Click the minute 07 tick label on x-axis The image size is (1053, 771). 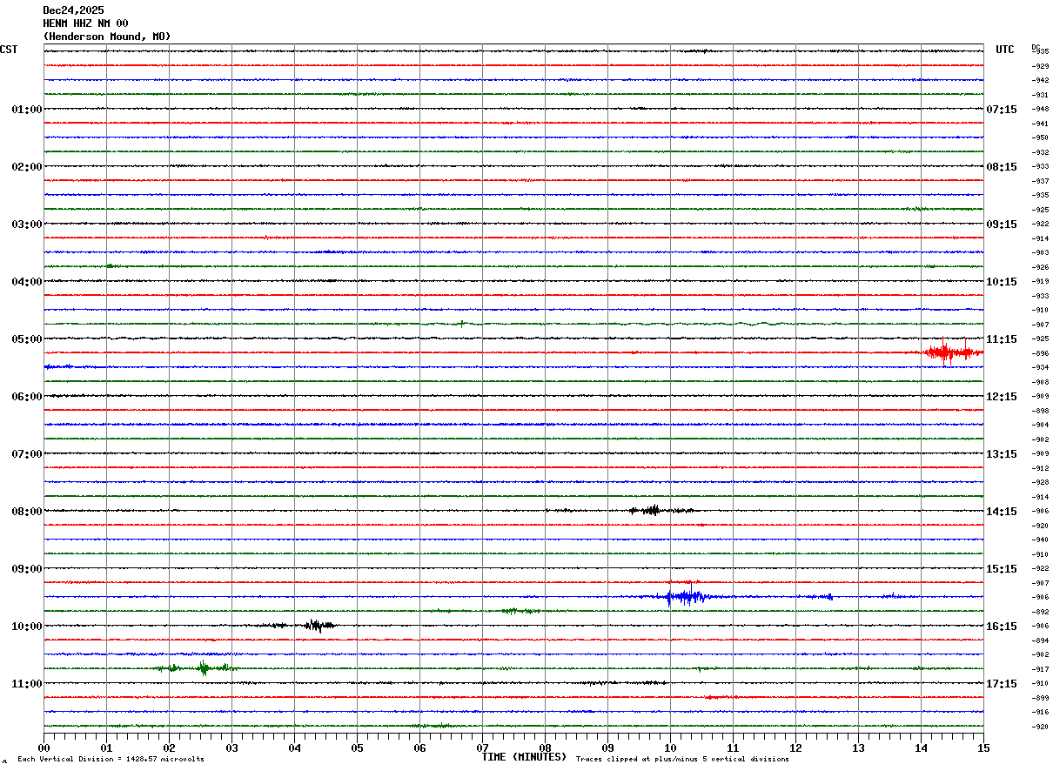click(x=482, y=748)
